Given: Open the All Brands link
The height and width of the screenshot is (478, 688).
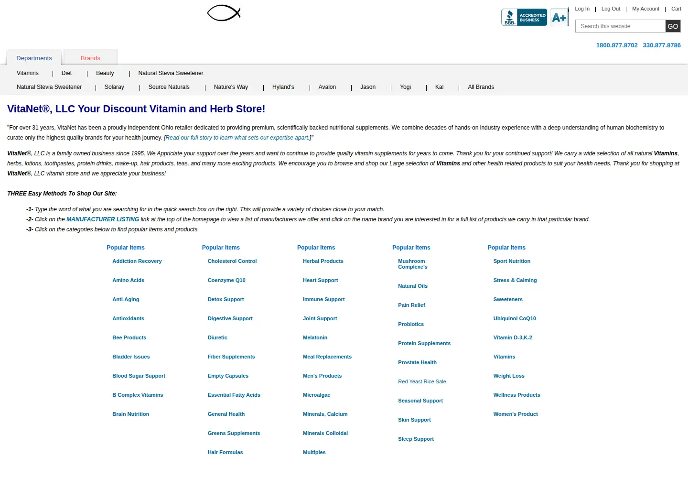Looking at the screenshot, I should [481, 87].
